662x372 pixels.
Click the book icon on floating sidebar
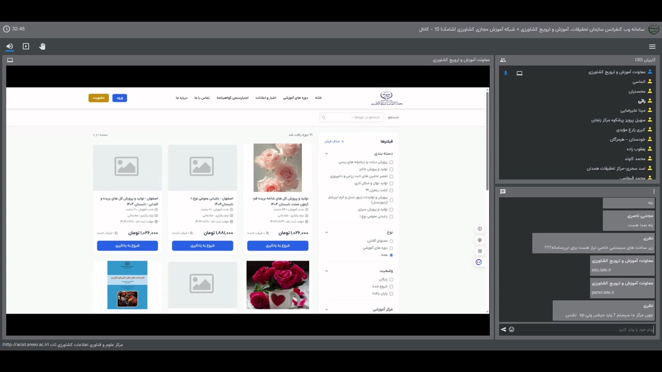479,229
